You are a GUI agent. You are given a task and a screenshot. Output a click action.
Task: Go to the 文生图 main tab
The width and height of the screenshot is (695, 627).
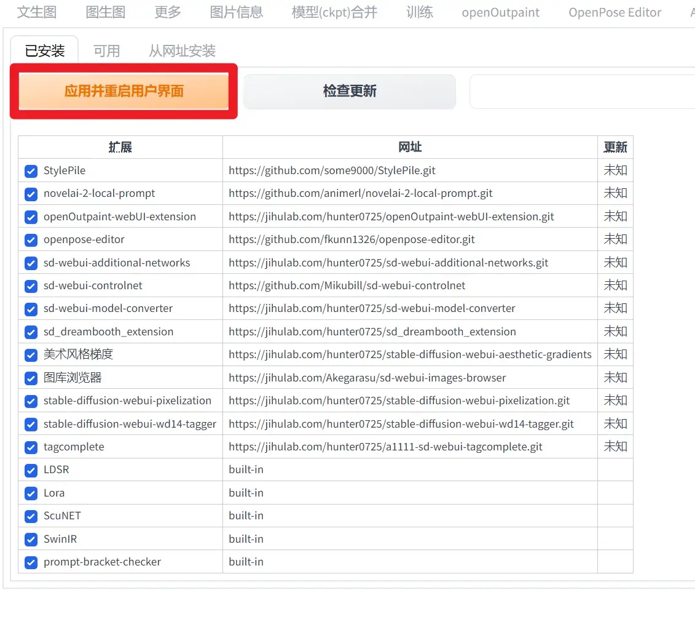pos(36,12)
